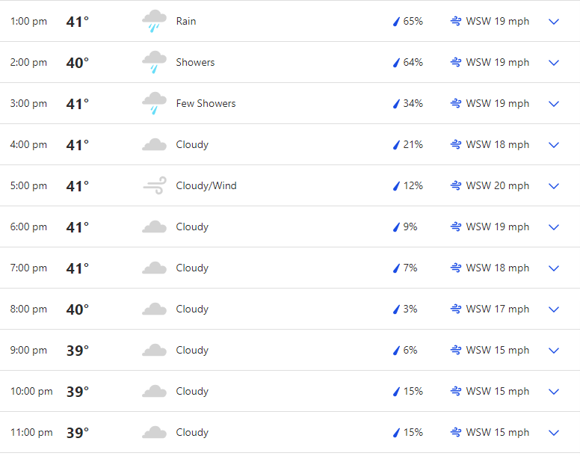Click the 9:00 pm temperature 39°

coord(78,351)
